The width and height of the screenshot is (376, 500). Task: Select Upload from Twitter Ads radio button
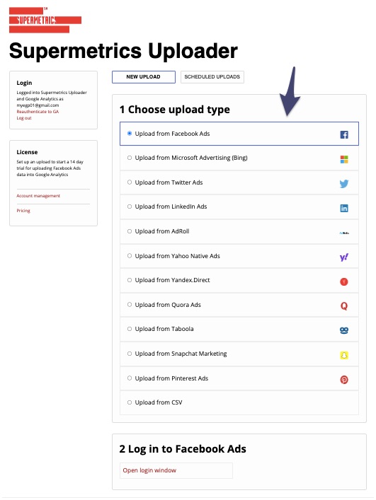click(x=130, y=182)
